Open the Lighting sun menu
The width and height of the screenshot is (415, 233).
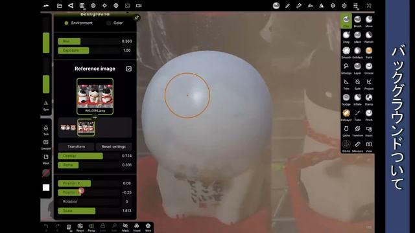105,6
